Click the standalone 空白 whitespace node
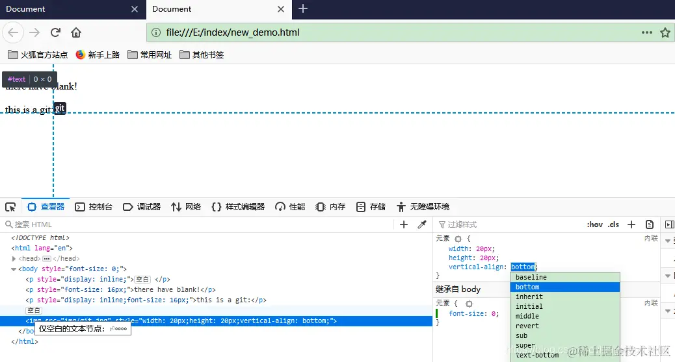Screen dimensions: 675x362 (34, 311)
